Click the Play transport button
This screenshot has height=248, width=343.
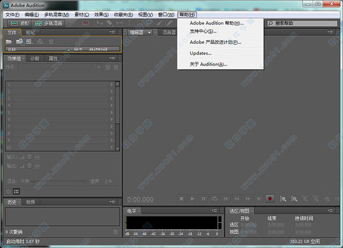pyautogui.click(x=192, y=198)
